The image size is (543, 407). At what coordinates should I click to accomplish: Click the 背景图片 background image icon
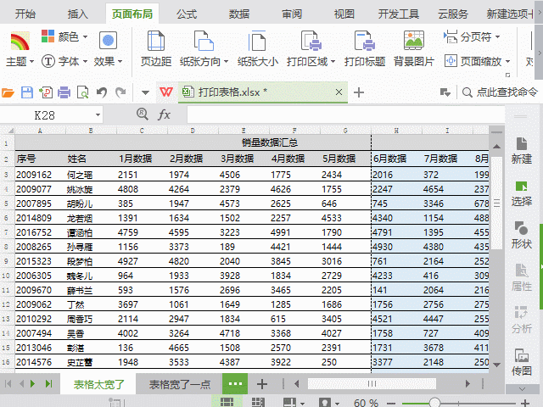tap(414, 41)
